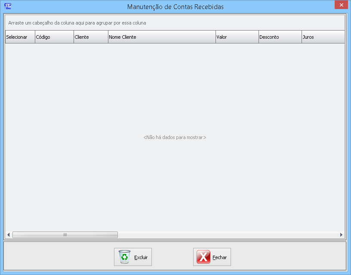Sort grid by Código column header
Image resolution: width=351 pixels, height=275 pixels.
click(x=54, y=37)
